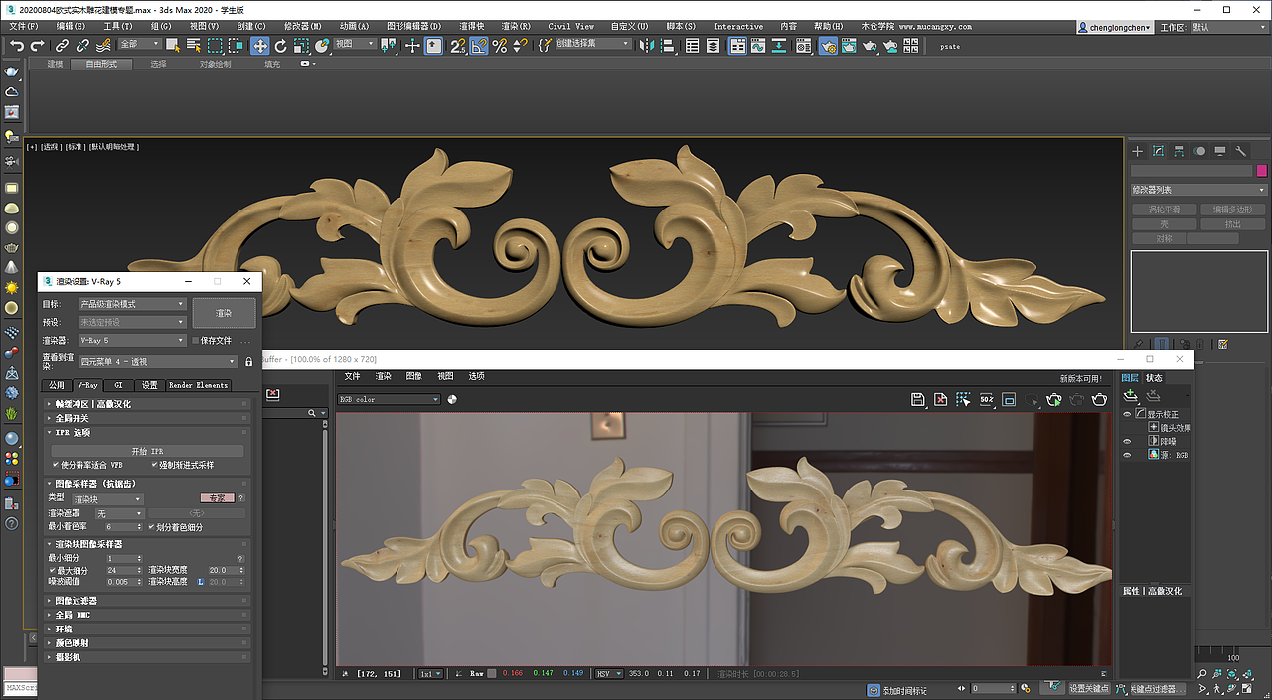This screenshot has width=1272, height=700.
Task: Activate the Select and Scale tool
Action: pos(302,45)
